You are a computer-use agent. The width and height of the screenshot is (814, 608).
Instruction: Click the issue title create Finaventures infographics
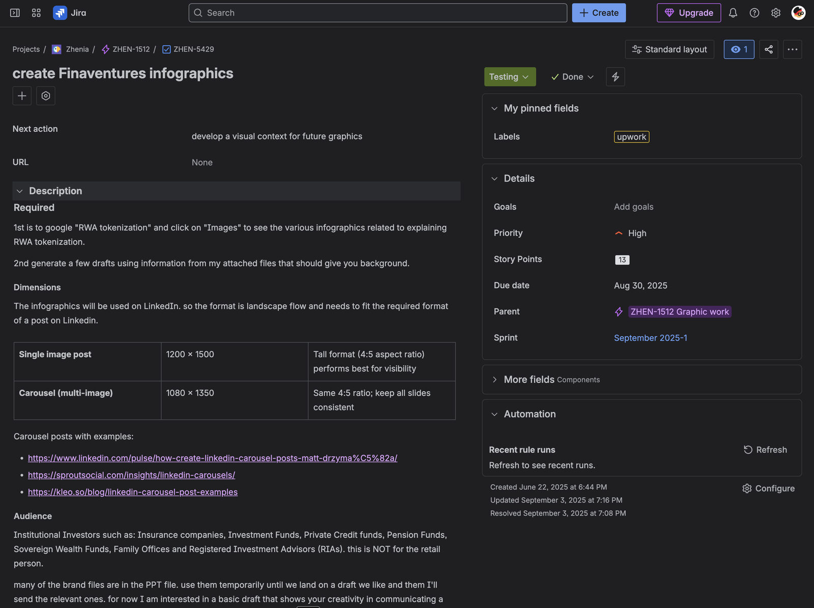point(123,73)
